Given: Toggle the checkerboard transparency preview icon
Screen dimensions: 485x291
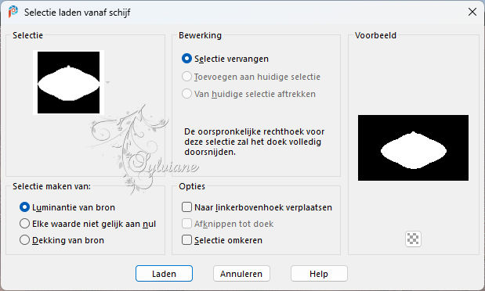Looking at the screenshot, I should pyautogui.click(x=413, y=239).
